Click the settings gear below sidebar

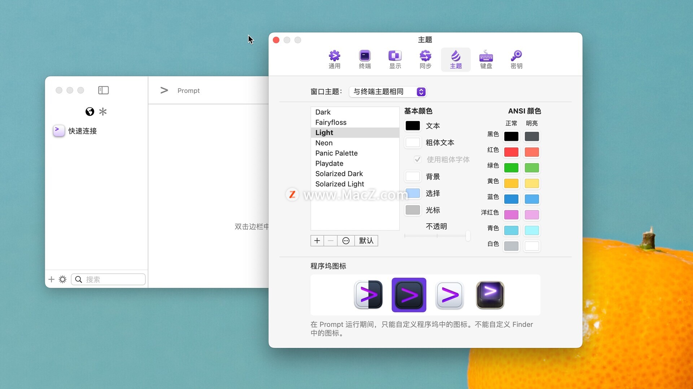coord(62,280)
